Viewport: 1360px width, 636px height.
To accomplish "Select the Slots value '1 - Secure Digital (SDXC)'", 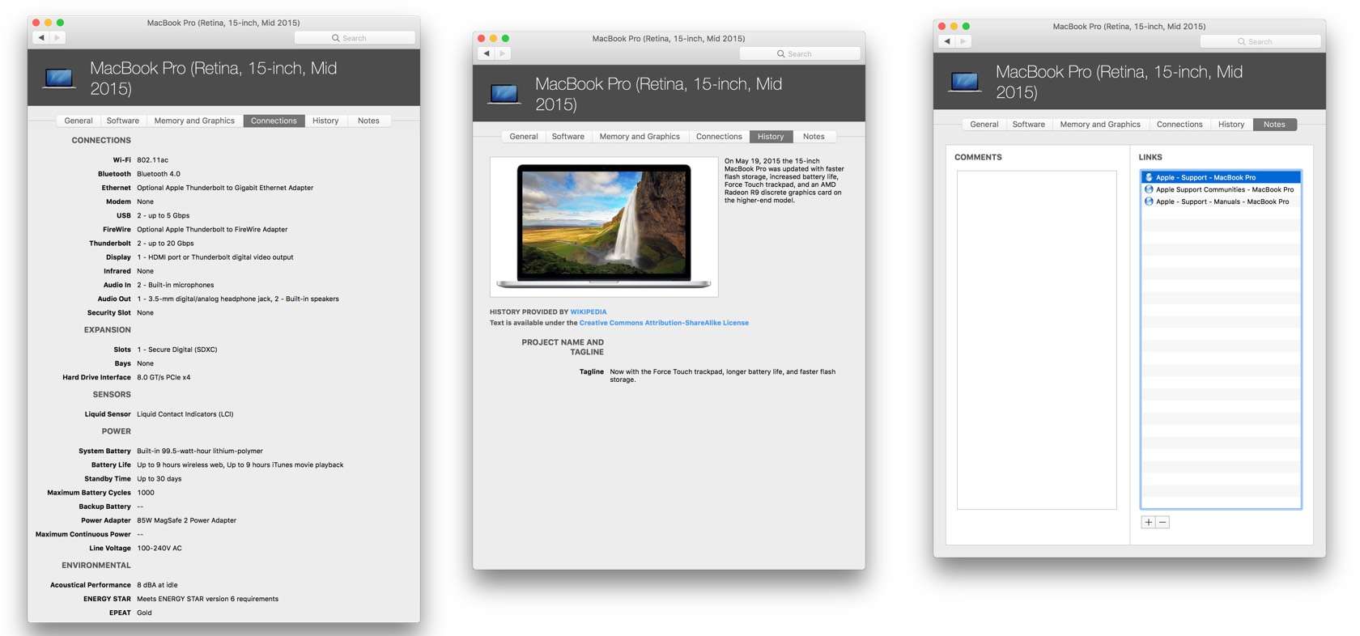I will [x=177, y=350].
